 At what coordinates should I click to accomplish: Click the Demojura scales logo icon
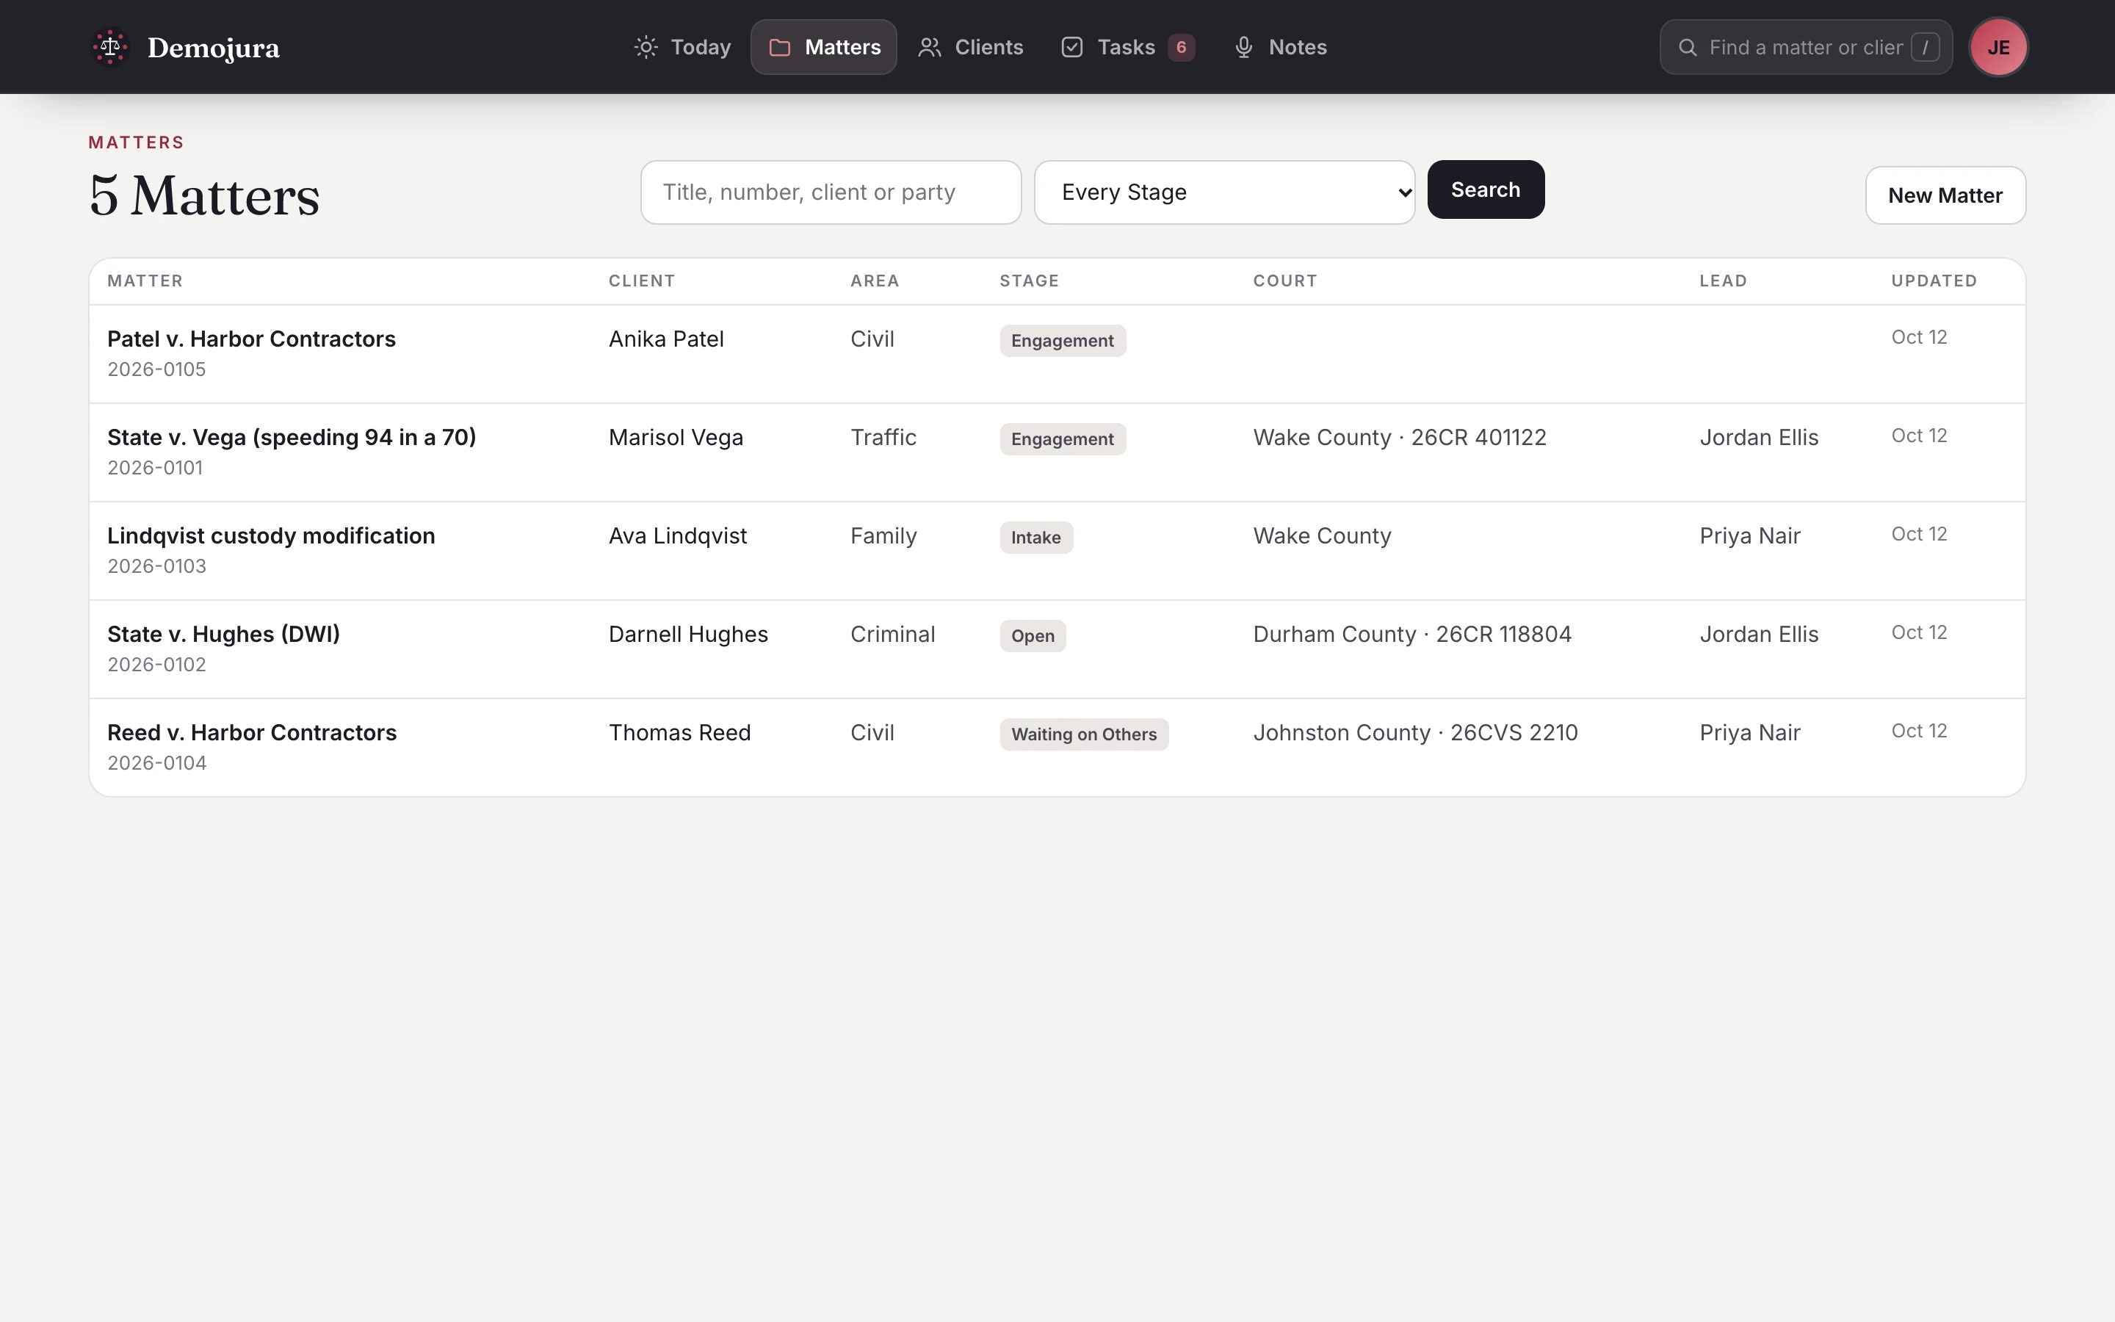click(x=110, y=47)
